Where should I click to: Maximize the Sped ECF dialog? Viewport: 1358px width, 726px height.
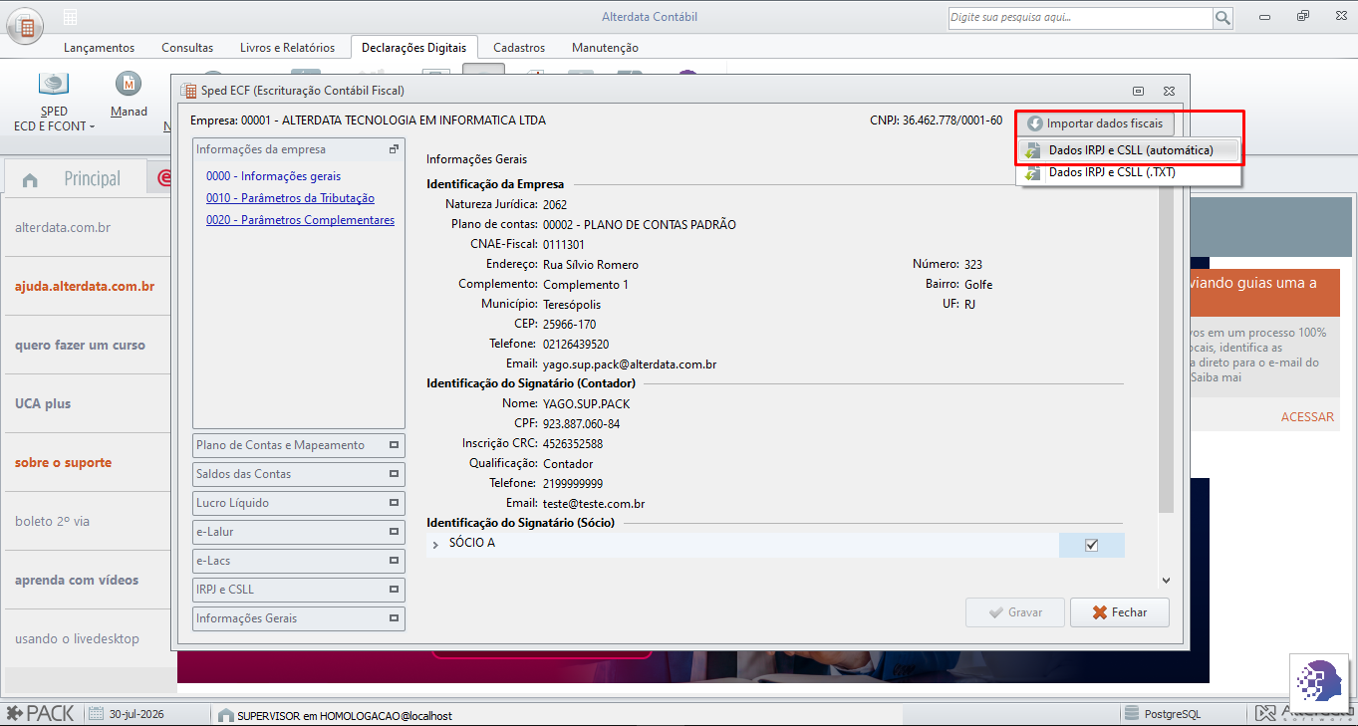point(1138,91)
